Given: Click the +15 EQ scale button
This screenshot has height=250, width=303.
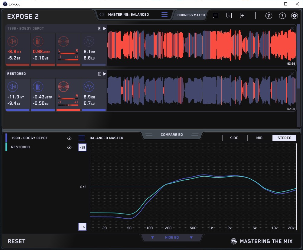Looking at the screenshot, I should [82, 147].
